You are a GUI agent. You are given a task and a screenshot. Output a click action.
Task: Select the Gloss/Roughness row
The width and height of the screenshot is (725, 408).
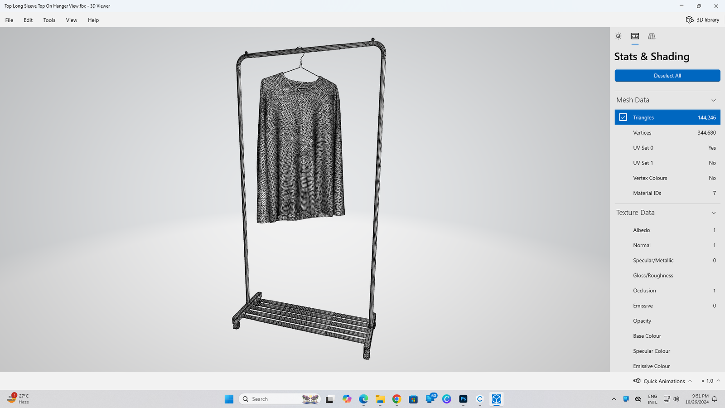(667, 276)
